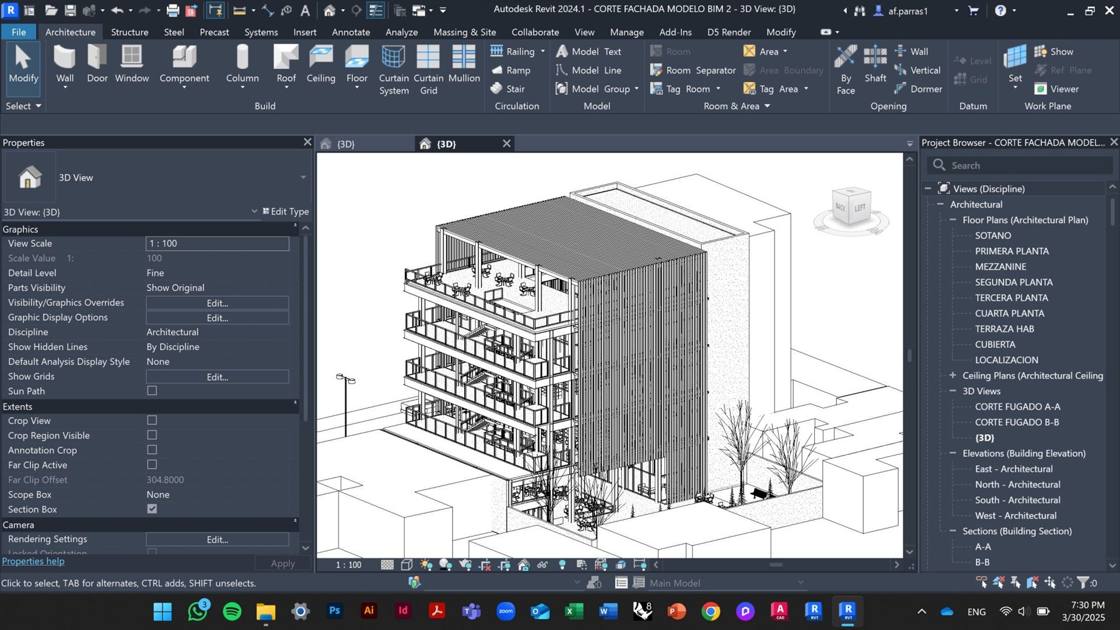Open the Massing & Site ribbon tab
The height and width of the screenshot is (630, 1120).
tap(464, 32)
